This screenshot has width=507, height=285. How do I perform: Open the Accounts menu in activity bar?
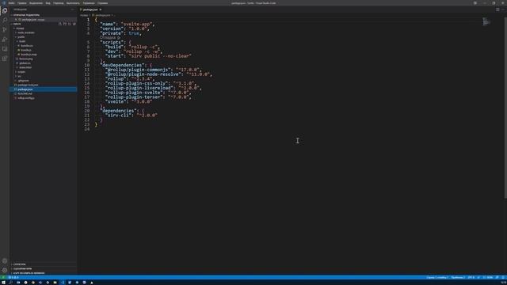point(5,260)
